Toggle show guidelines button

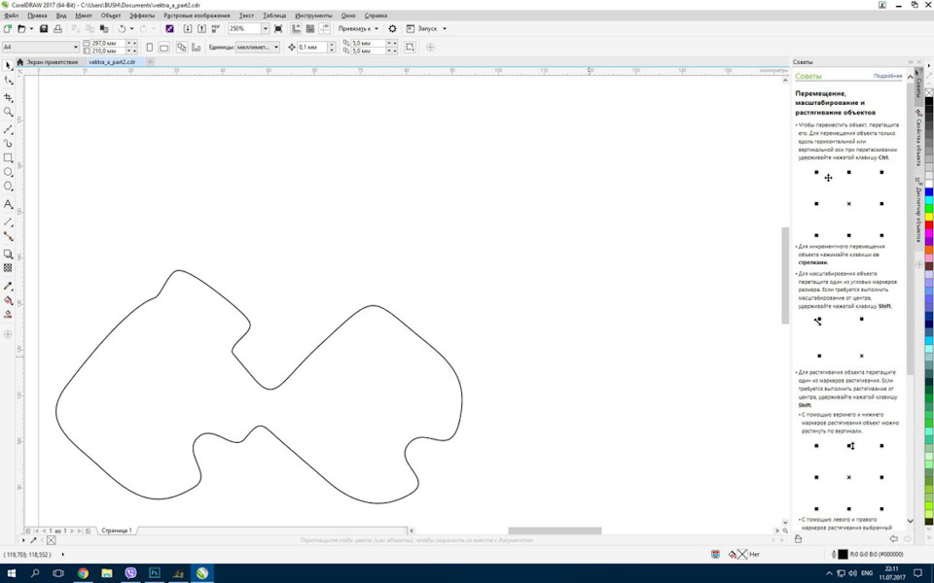pyautogui.click(x=325, y=28)
